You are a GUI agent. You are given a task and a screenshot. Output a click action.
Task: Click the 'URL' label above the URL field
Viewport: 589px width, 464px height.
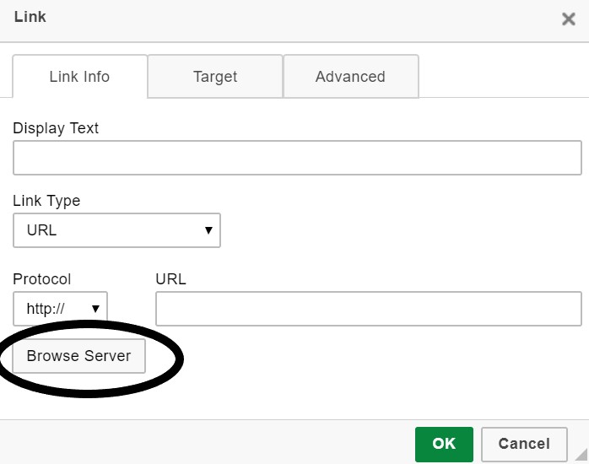[x=170, y=279]
